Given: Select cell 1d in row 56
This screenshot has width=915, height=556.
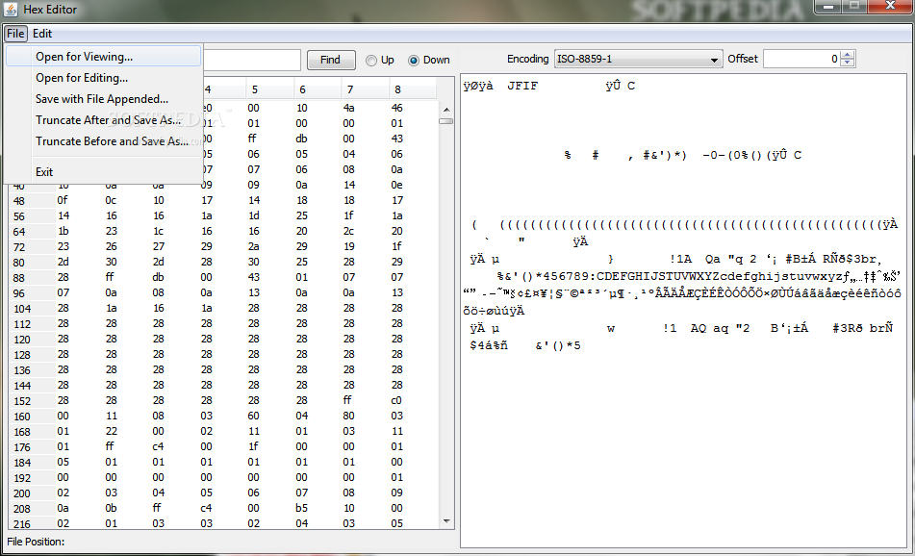Looking at the screenshot, I should tap(254, 215).
